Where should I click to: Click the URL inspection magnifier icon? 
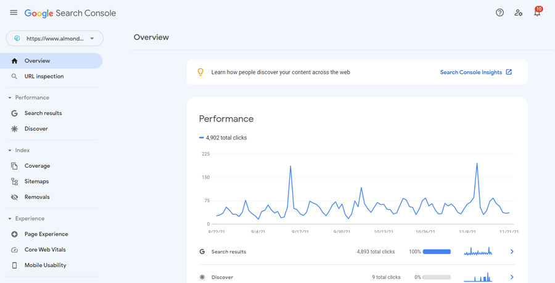(x=15, y=76)
